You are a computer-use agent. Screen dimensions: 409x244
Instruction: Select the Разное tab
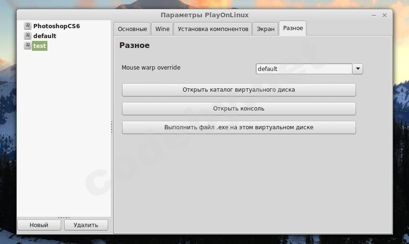pyautogui.click(x=293, y=28)
